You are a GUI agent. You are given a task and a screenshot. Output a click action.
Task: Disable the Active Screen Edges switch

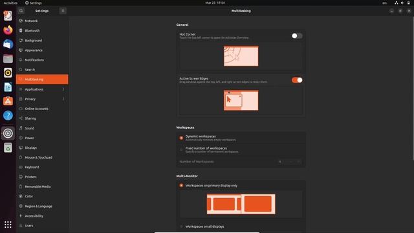297,80
